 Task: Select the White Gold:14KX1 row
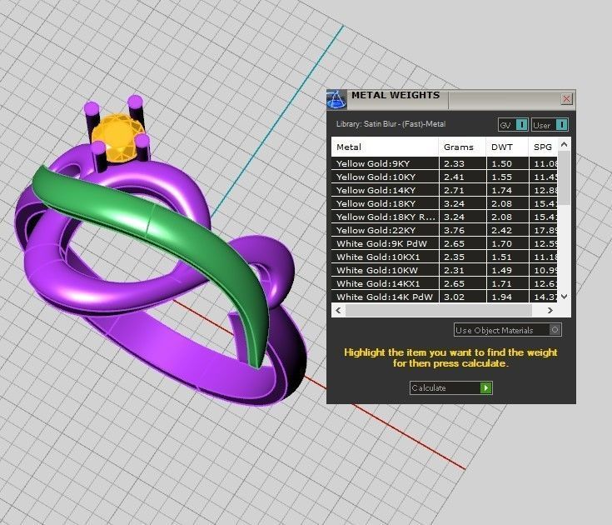[x=444, y=283]
